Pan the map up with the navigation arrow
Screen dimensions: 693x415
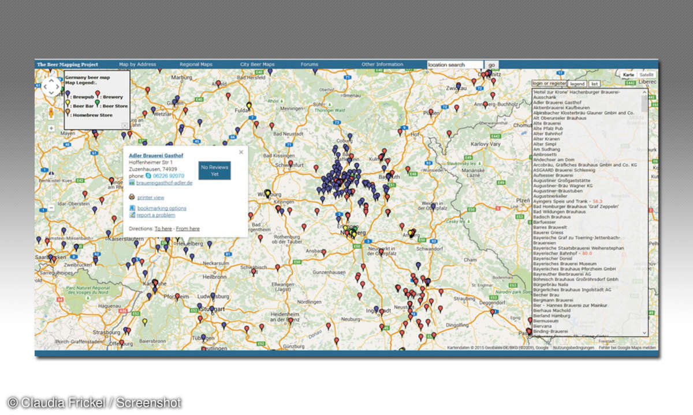50,81
